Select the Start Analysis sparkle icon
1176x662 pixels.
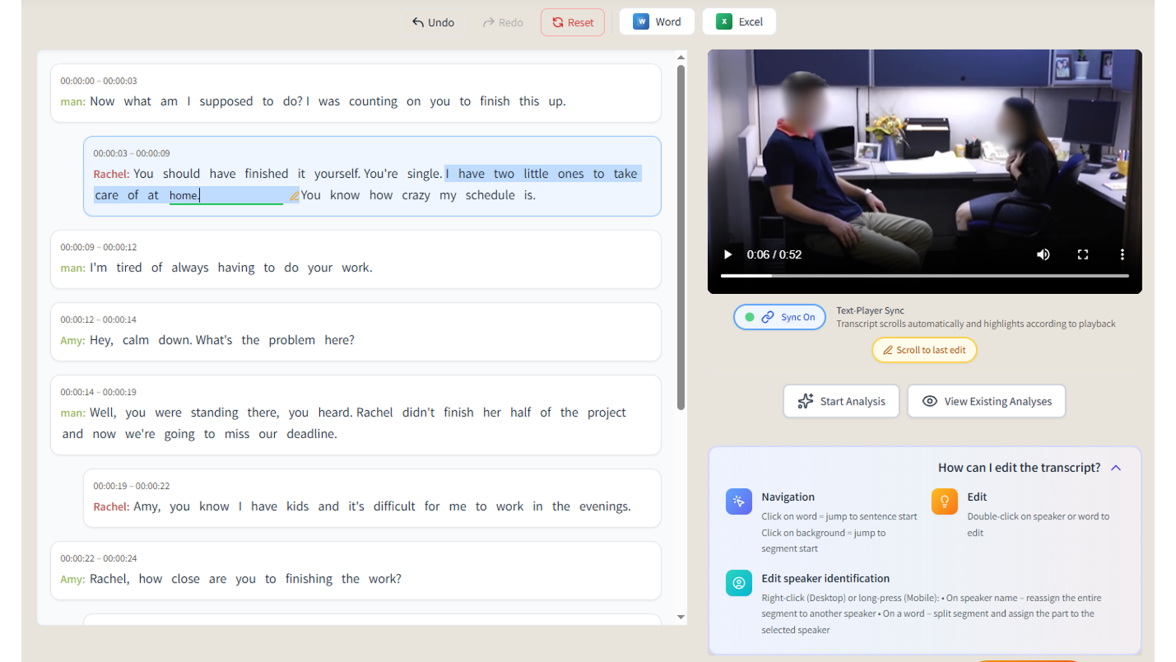coord(805,401)
